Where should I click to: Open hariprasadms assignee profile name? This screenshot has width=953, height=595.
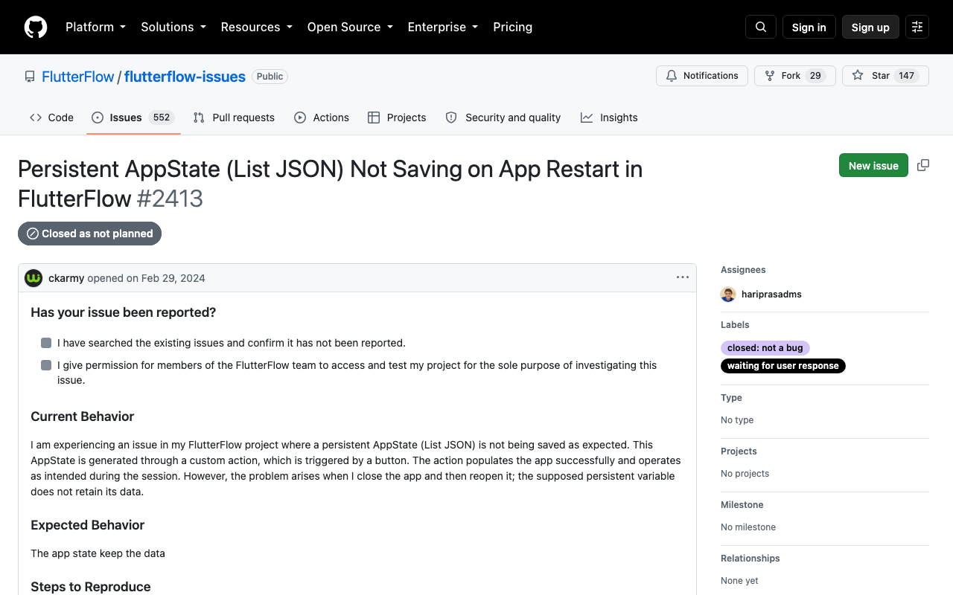(771, 295)
